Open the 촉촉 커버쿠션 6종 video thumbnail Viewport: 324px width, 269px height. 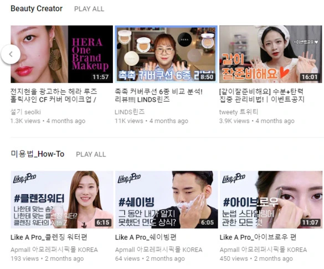(x=166, y=54)
